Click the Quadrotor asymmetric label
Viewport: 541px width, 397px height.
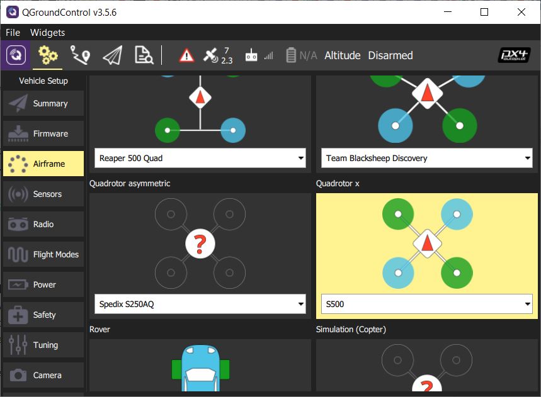[130, 183]
